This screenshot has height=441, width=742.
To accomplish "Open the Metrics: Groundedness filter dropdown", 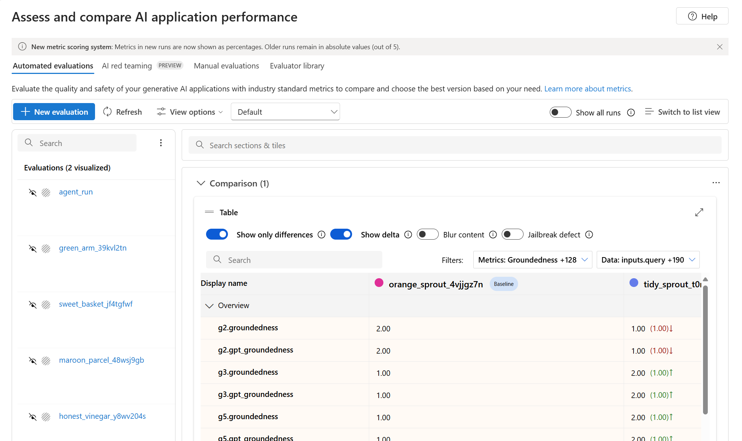I will (533, 260).
